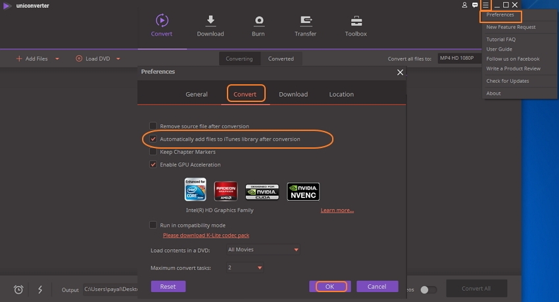Screen dimensions: 559x302
Task: Switch to the General preferences tab
Action: click(x=197, y=95)
